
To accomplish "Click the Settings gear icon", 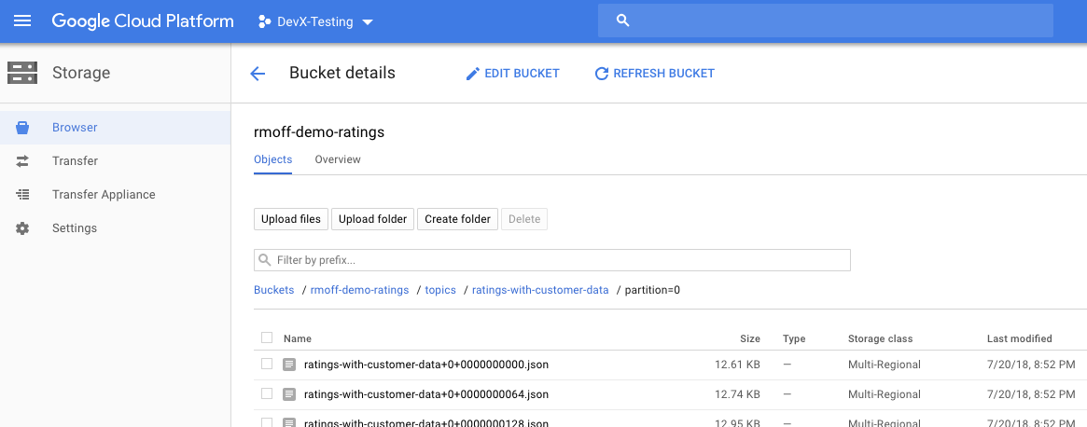I will point(22,228).
